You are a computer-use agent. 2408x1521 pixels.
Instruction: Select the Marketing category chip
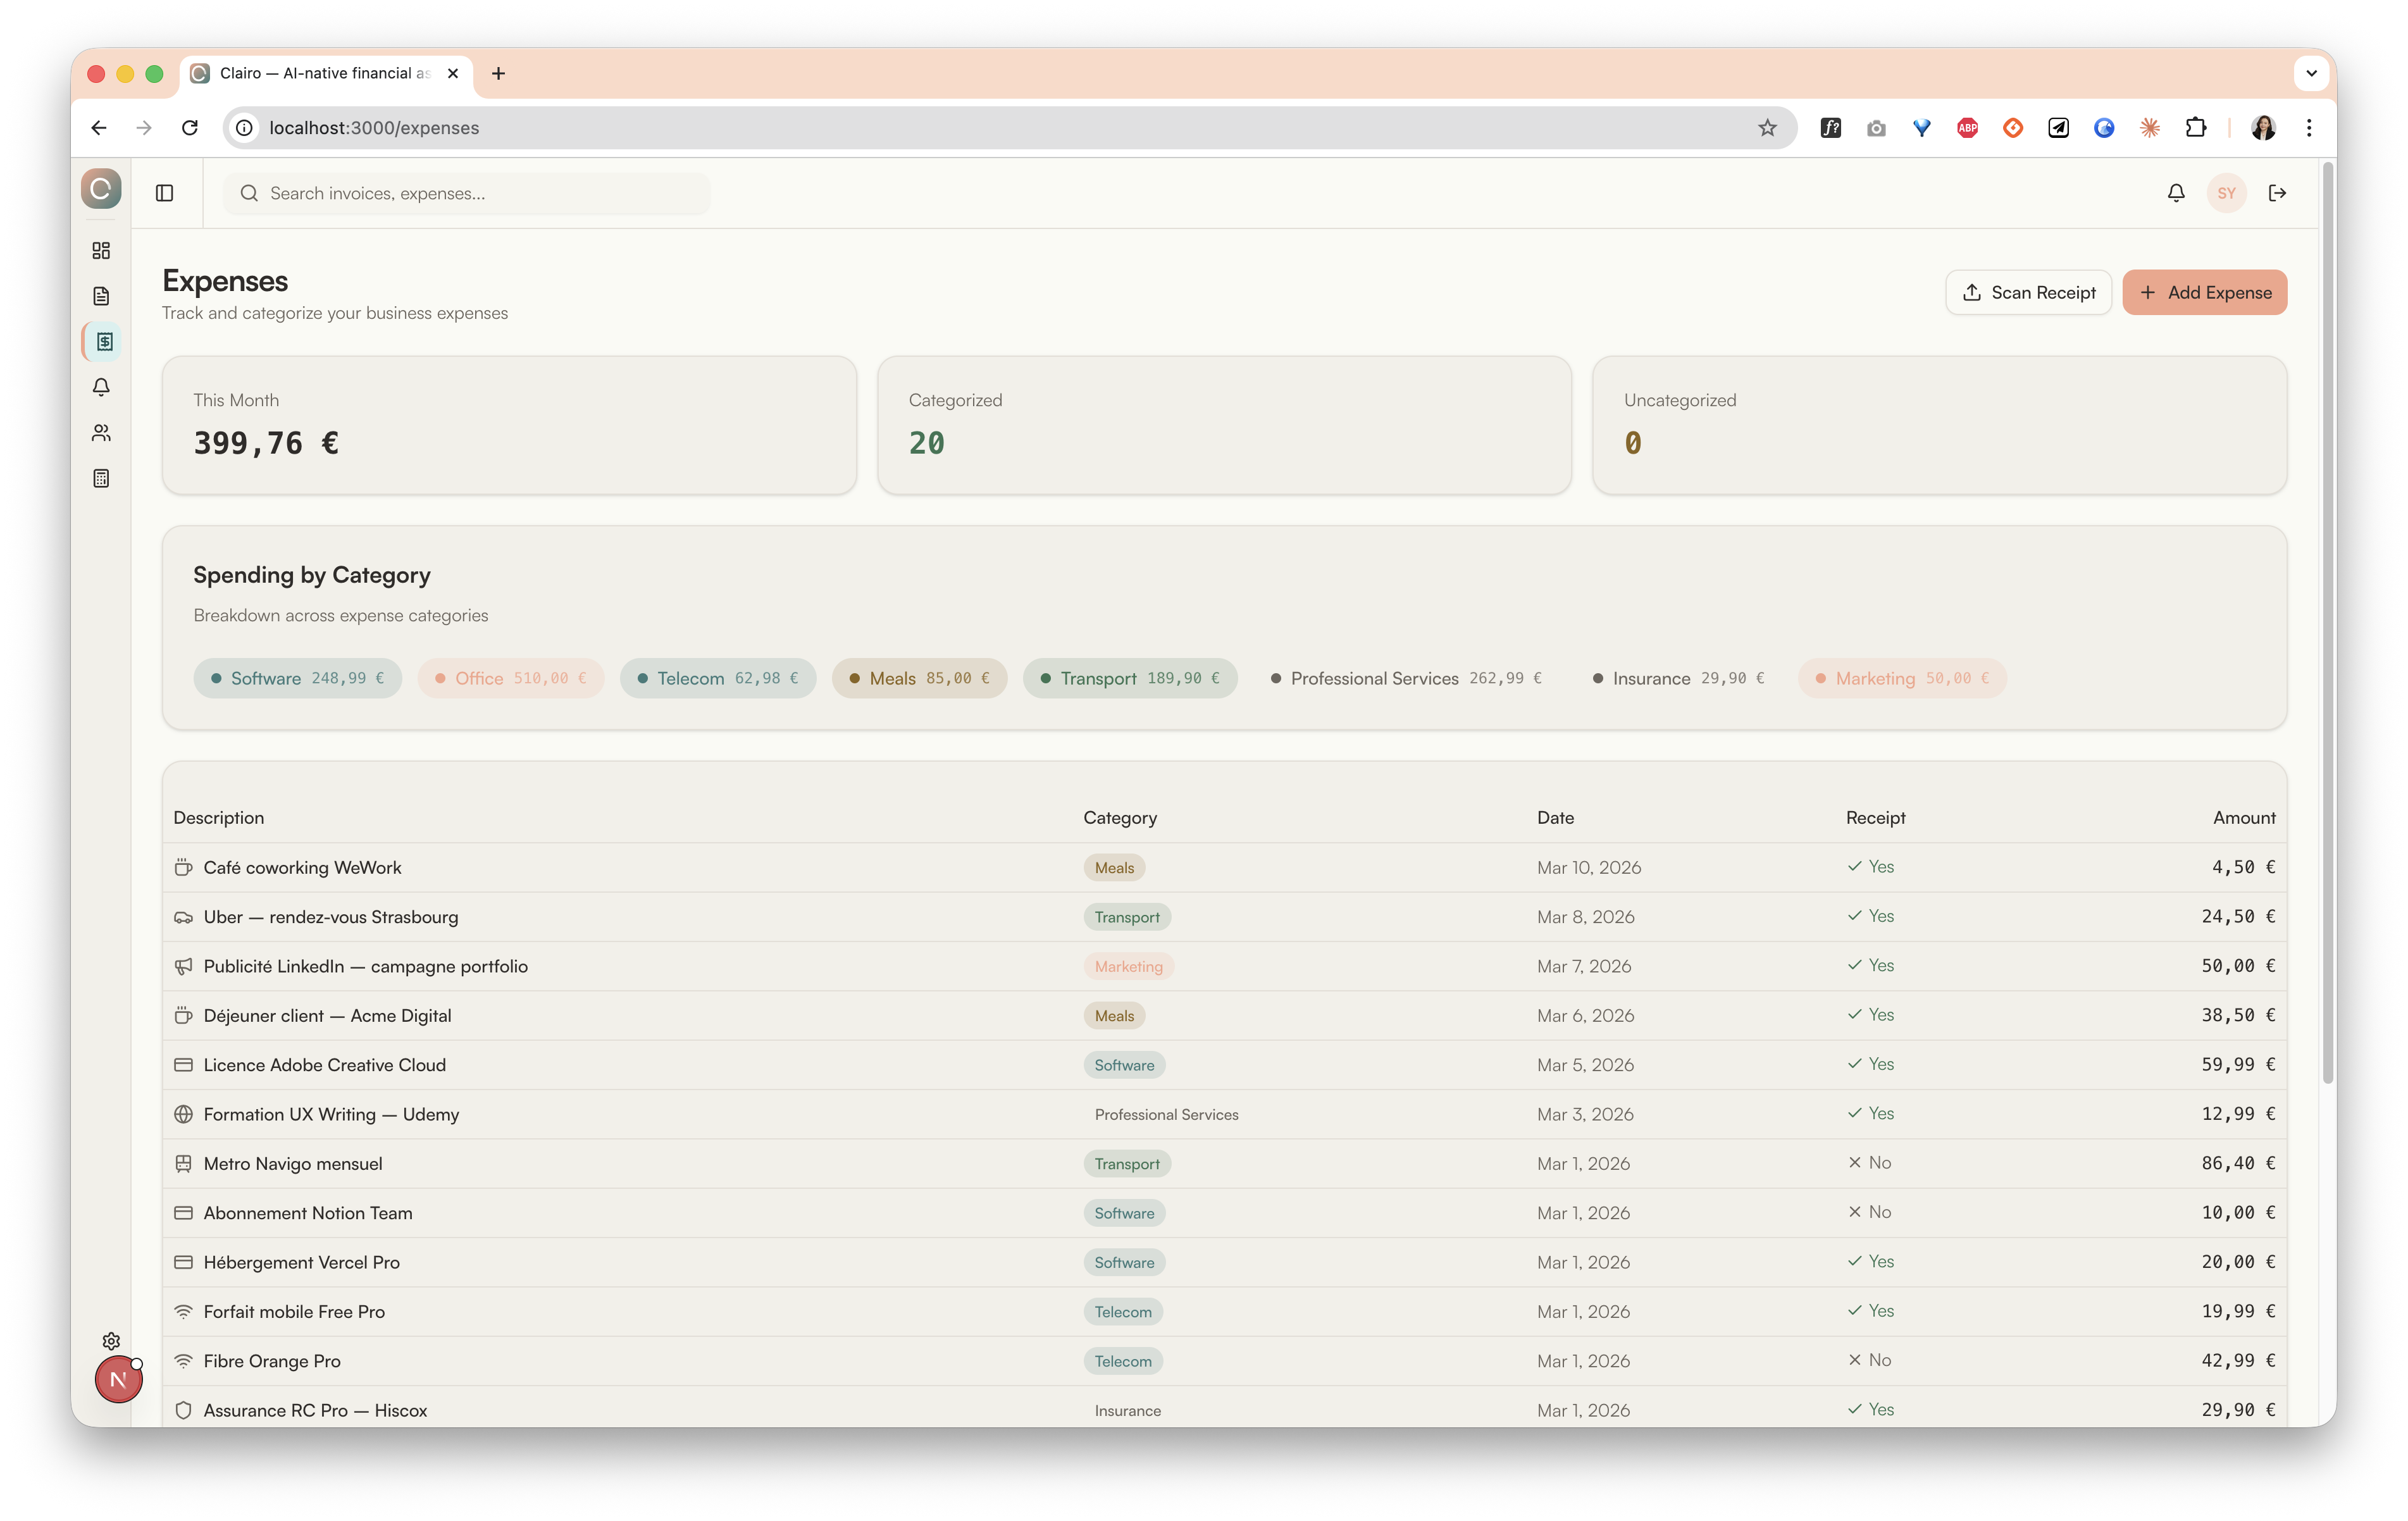point(1902,678)
